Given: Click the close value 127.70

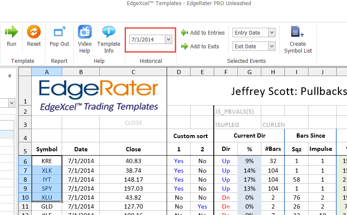Looking at the screenshot, I should pos(133,206).
